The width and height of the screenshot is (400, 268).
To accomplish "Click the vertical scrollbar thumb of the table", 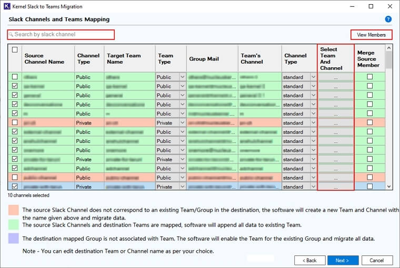I will 389,60.
